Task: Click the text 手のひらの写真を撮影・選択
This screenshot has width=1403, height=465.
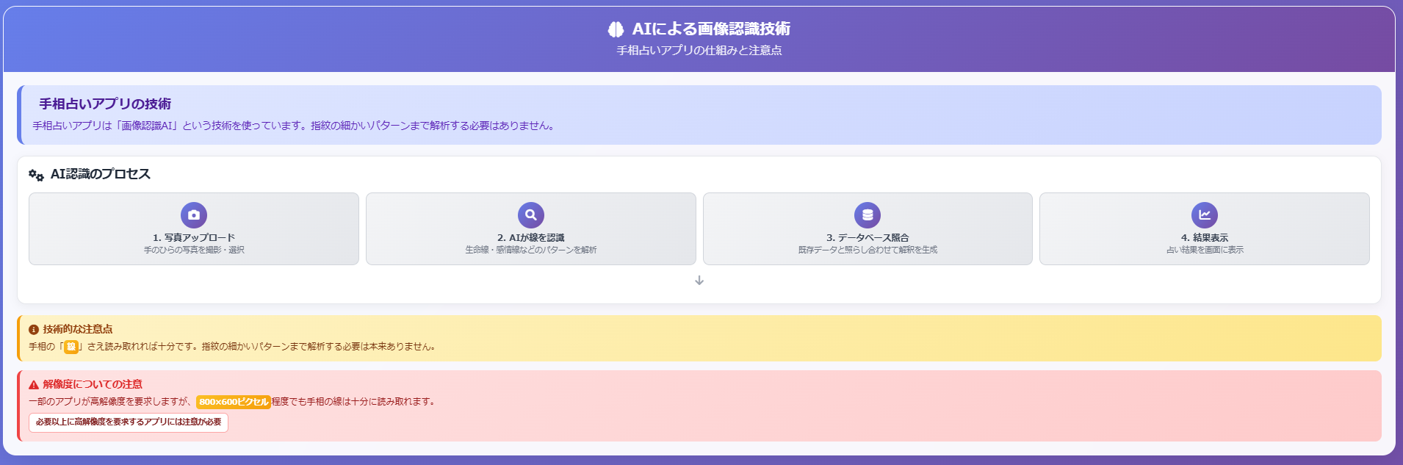Action: [x=194, y=250]
